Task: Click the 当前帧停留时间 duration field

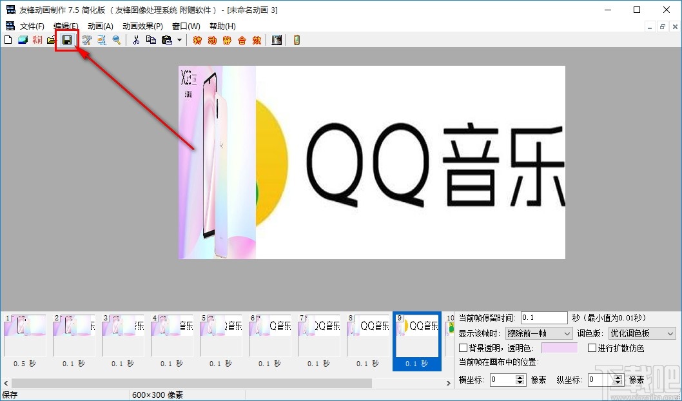Action: click(544, 318)
